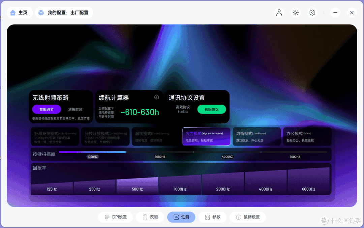The image size is (364, 228).
Task: Select 办公模式 Office card
Action: click(x=307, y=137)
